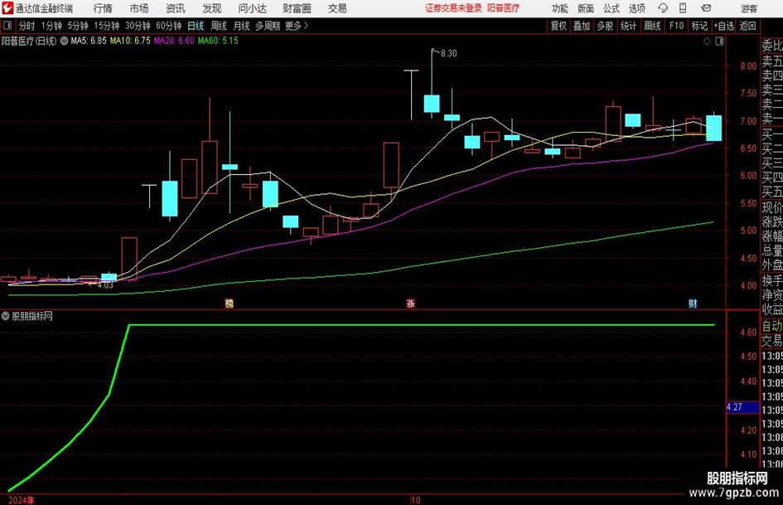783x505 pixels.
Task: Expand the dropdown arrow beside 阳普医疗(日线)
Action: [64, 41]
